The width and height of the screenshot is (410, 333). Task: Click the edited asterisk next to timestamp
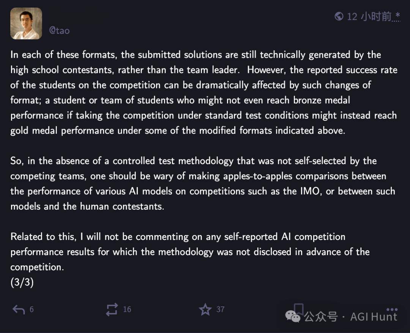397,15
